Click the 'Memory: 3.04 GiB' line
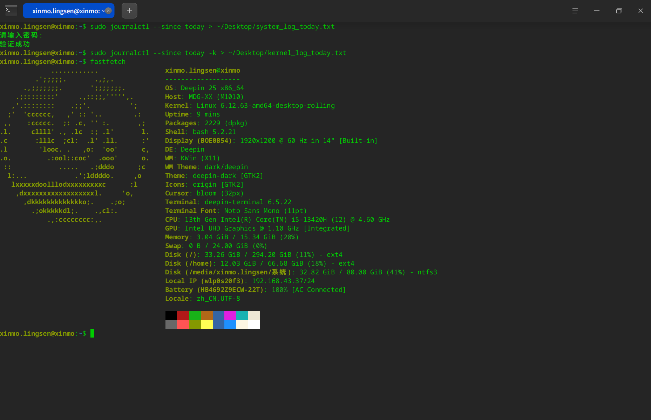 pyautogui.click(x=232, y=237)
